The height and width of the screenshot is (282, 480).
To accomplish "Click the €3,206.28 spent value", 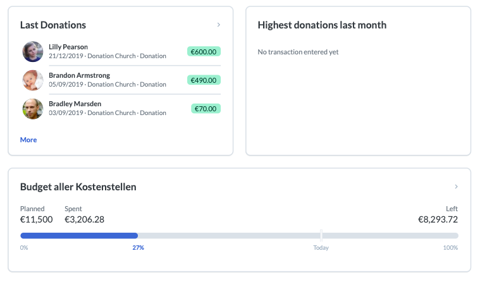I will pos(85,219).
